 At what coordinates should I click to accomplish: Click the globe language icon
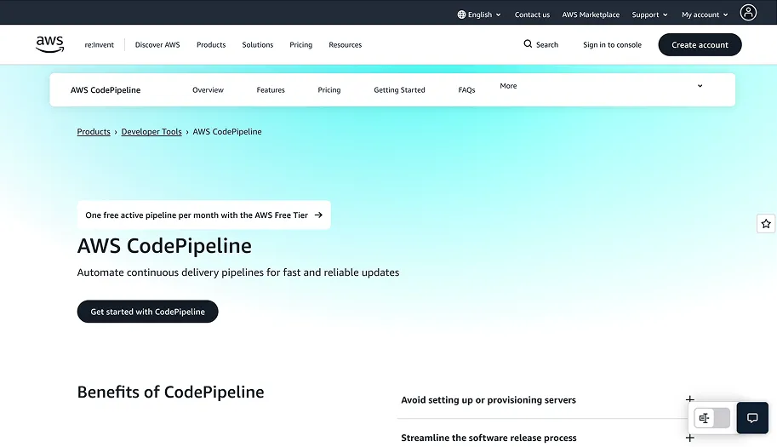pyautogui.click(x=461, y=14)
